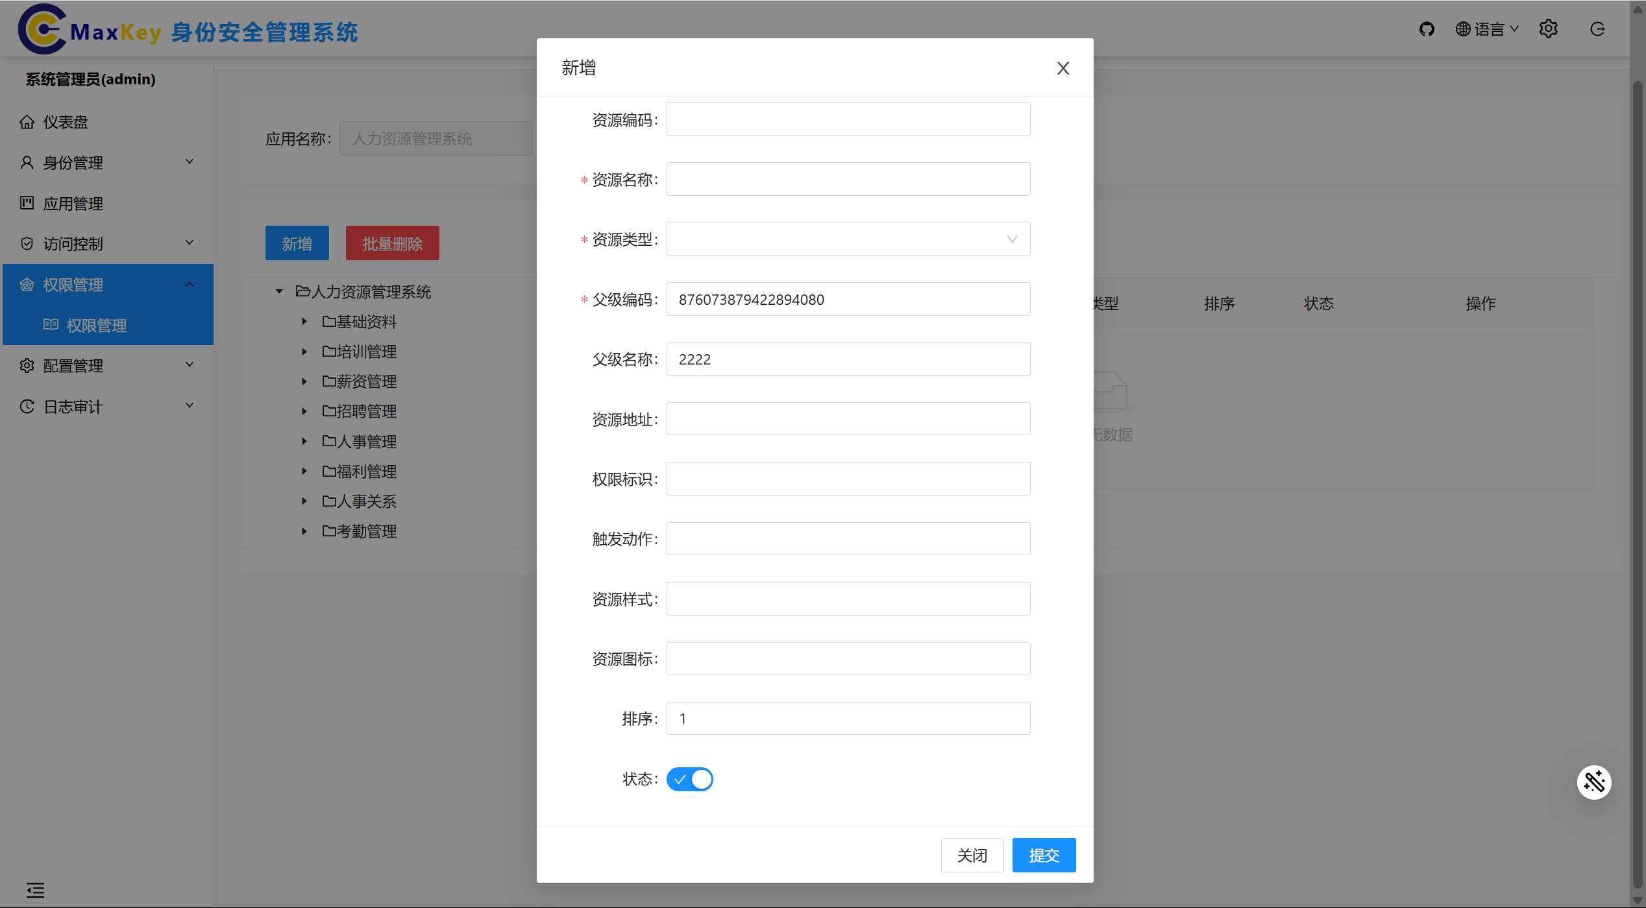Collapse the sidebar using the bottom-left icon
The height and width of the screenshot is (908, 1646).
36,890
